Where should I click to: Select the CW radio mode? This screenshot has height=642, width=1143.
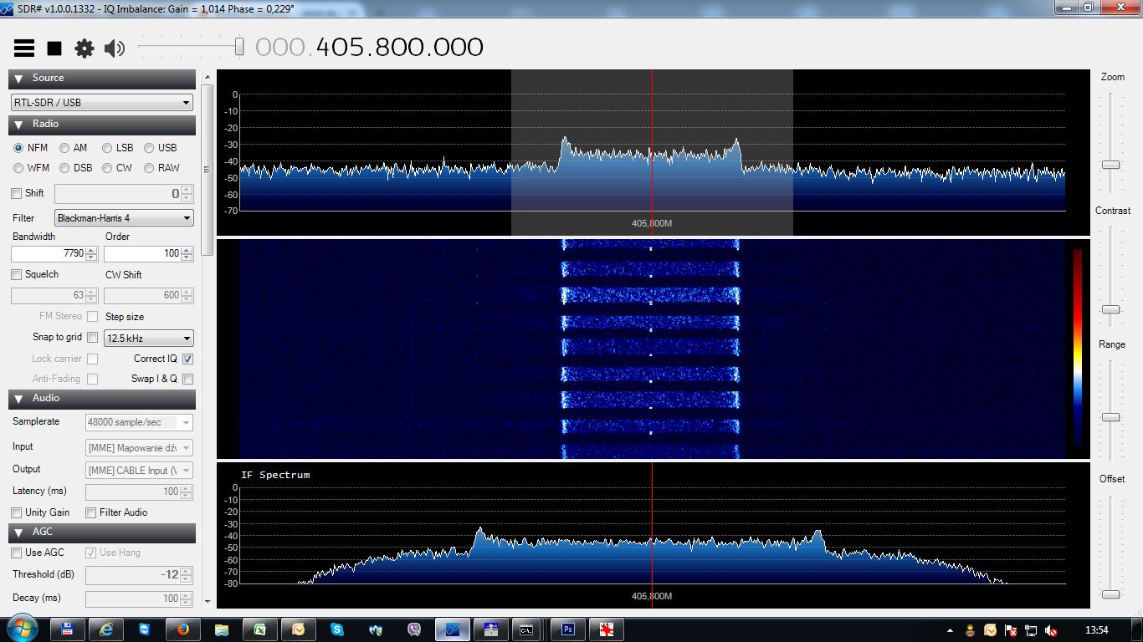tap(107, 168)
